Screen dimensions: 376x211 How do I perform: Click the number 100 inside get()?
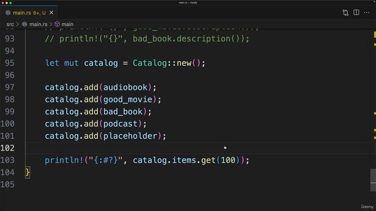click(228, 160)
